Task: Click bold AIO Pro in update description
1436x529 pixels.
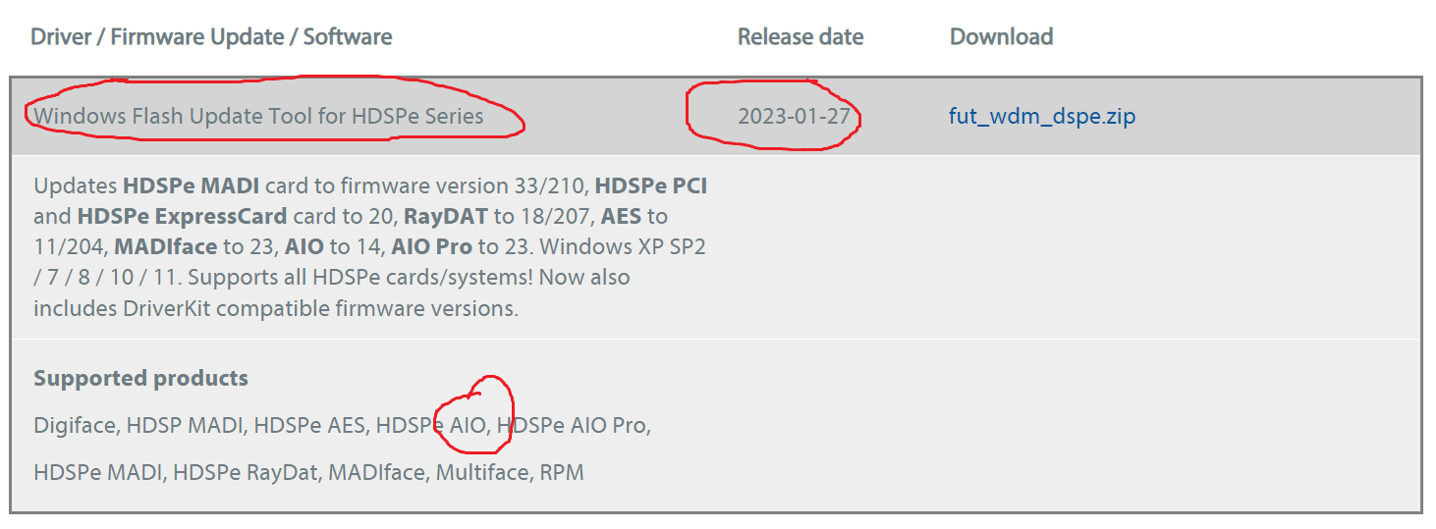Action: (432, 246)
